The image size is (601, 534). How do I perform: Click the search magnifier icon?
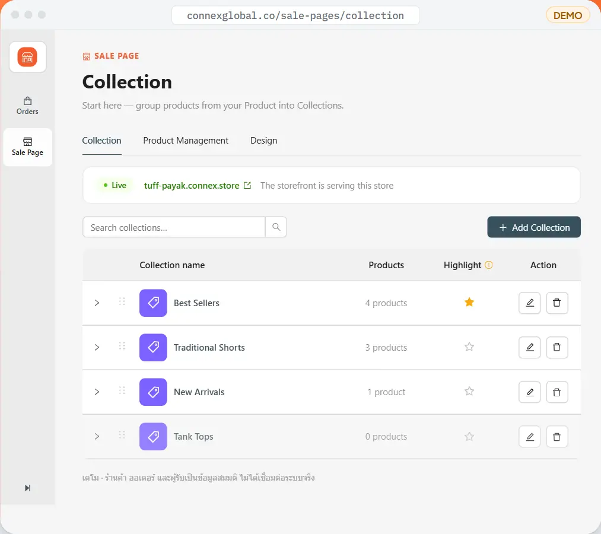click(x=276, y=227)
